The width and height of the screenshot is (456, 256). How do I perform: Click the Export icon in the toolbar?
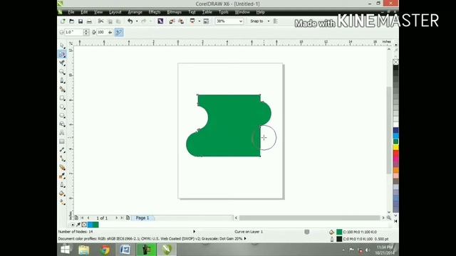click(x=181, y=21)
